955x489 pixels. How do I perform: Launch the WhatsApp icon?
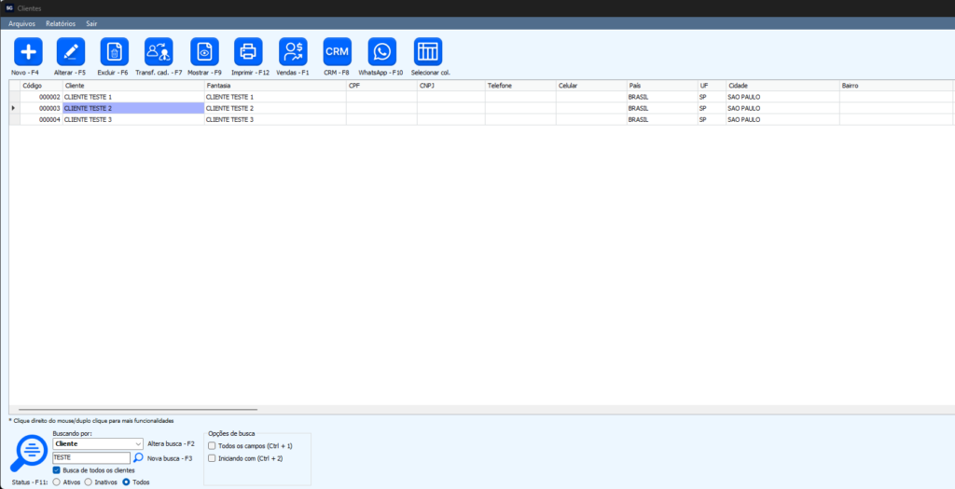pos(381,52)
